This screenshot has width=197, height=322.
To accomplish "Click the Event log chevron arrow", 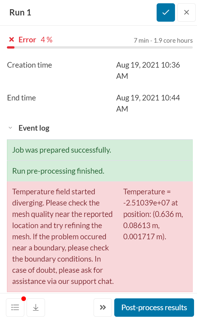I will [11, 128].
